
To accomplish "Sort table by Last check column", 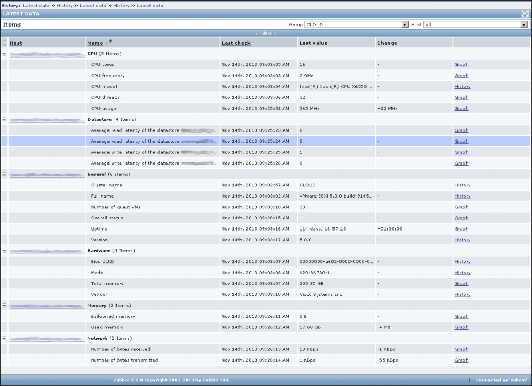I will click(x=236, y=43).
